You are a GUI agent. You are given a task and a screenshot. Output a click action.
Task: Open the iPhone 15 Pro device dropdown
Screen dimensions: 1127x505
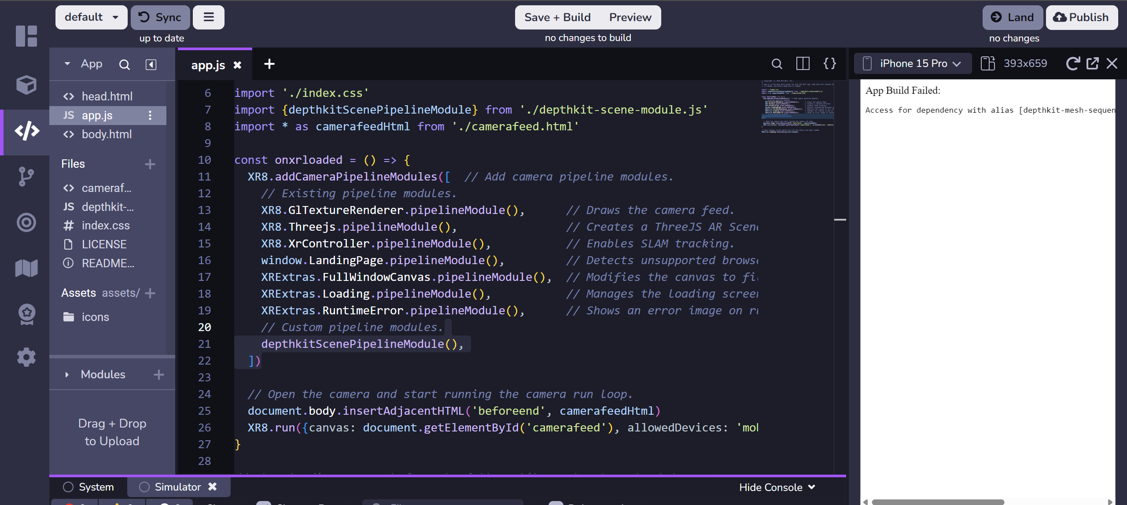pyautogui.click(x=913, y=63)
